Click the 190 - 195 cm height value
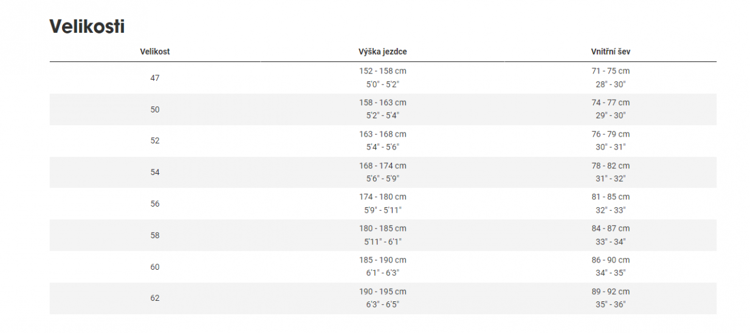Screen dimensions: 750x333 (382, 292)
